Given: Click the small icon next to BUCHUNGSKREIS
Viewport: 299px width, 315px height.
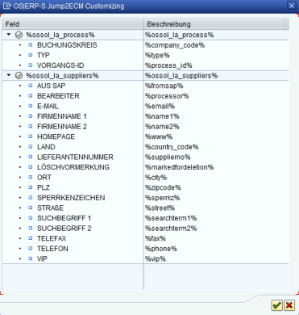Looking at the screenshot, I should (31, 45).
